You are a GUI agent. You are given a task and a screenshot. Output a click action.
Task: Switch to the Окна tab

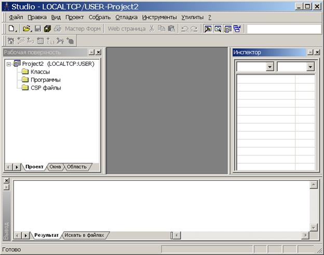point(55,167)
